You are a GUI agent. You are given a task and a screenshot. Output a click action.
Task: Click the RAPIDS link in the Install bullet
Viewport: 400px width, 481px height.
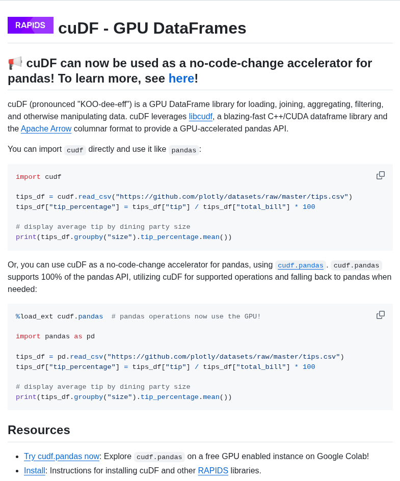tap(213, 471)
